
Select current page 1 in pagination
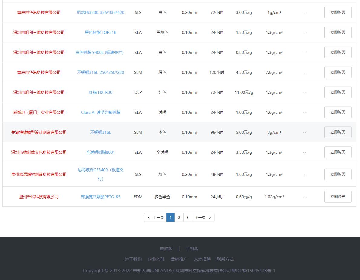pos(170,217)
